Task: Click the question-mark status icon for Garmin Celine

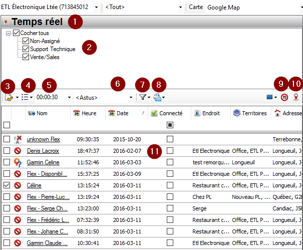Action: coord(18,162)
